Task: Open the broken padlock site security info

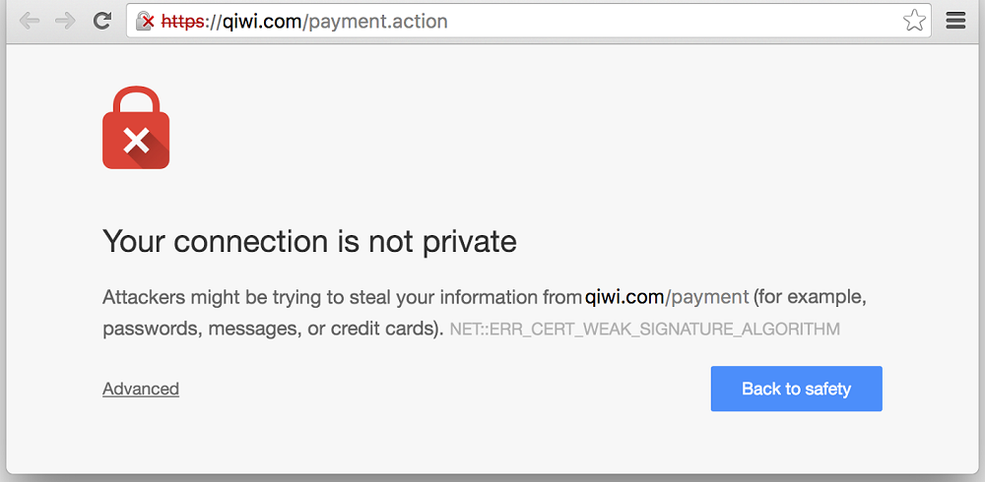Action: click(x=146, y=21)
